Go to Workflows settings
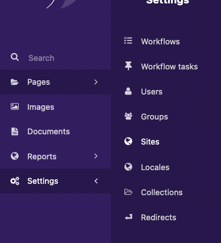 [160, 42]
